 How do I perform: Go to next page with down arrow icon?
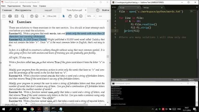pos(37,16)
